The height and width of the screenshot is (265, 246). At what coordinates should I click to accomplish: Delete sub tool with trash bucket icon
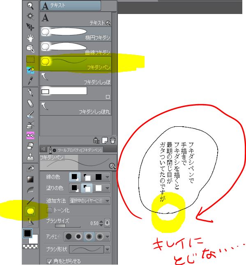pos(113,140)
